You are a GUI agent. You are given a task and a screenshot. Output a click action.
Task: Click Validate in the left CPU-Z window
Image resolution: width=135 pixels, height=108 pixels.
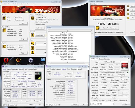[x=31, y=105]
